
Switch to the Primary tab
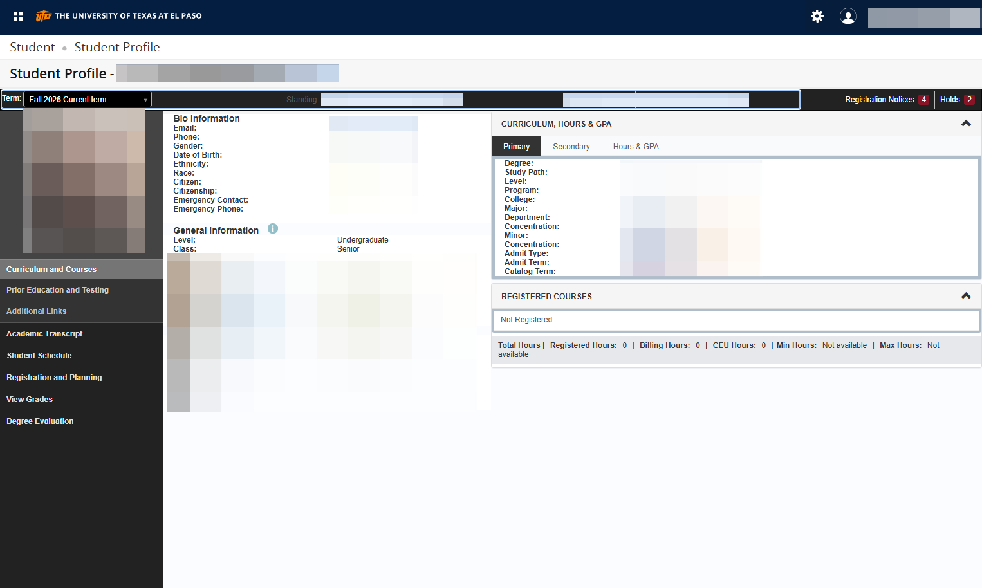coord(516,147)
